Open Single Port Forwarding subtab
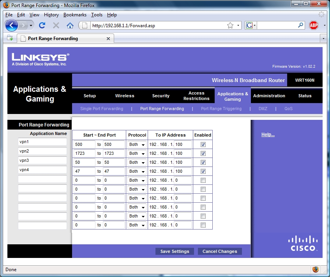This screenshot has height=277, width=330. [102, 109]
